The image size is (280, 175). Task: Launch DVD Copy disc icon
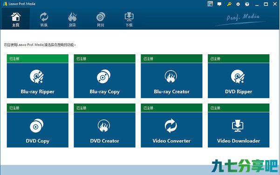(x=37, y=126)
